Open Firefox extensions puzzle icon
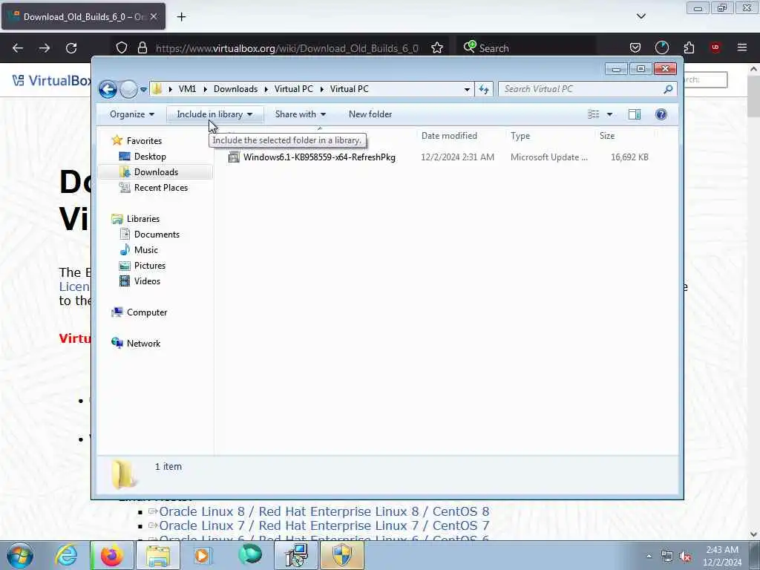Viewport: 760px width, 570px height. point(689,47)
